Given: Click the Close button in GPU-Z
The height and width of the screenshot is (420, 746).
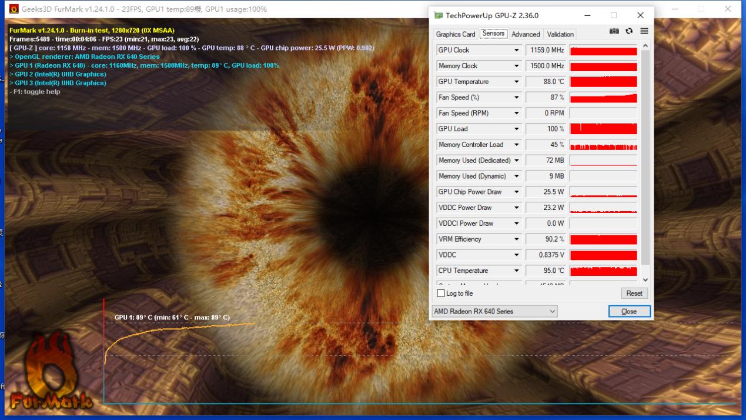Looking at the screenshot, I should click(x=629, y=311).
